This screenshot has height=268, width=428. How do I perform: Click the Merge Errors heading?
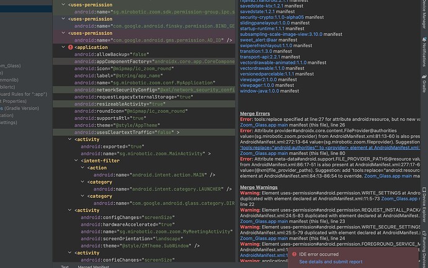[x=255, y=114]
